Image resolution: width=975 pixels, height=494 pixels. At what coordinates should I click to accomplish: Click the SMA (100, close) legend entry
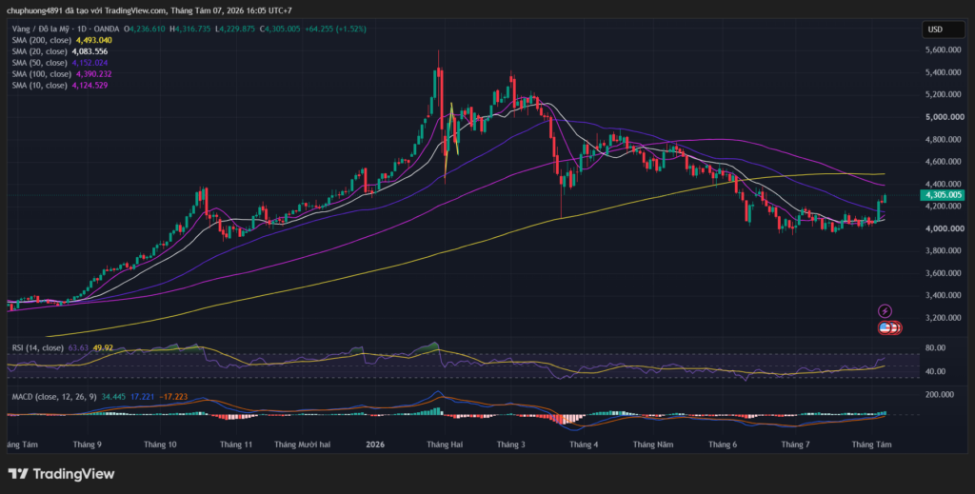point(41,74)
